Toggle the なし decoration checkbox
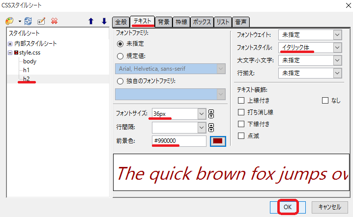Image resolution: width=353 pixels, height=217 pixels. (325, 100)
